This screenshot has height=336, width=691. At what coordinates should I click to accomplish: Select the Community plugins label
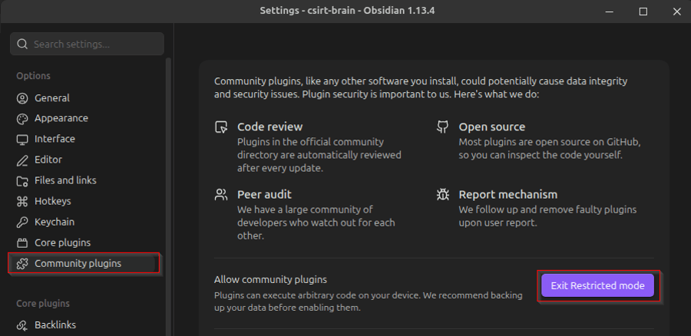point(78,263)
